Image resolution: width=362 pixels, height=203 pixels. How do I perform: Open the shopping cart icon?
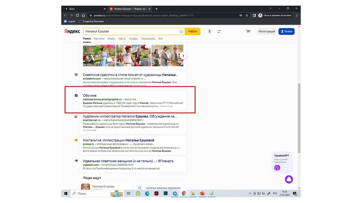click(248, 31)
